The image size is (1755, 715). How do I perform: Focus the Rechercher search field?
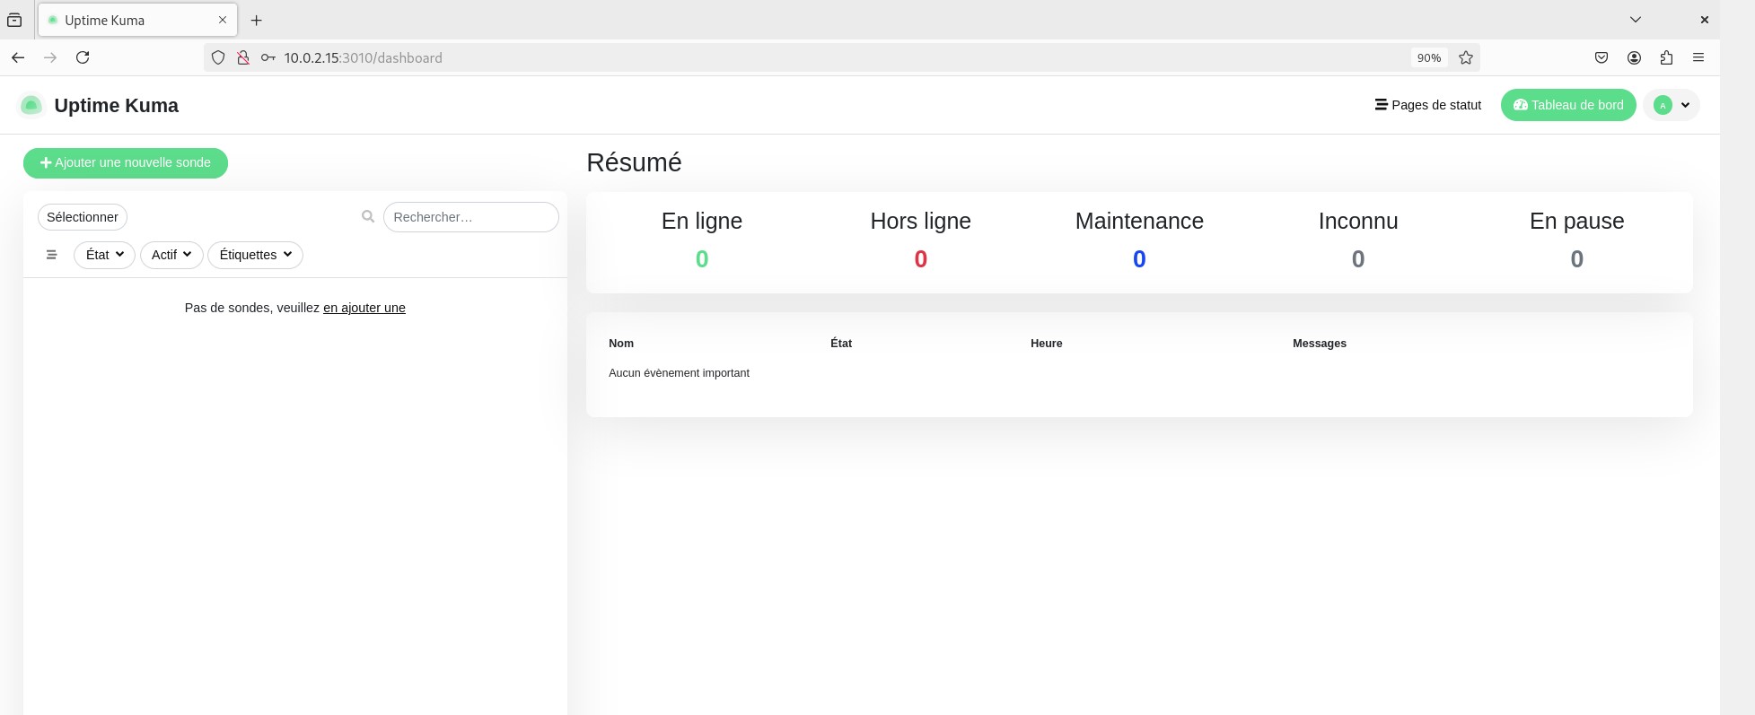[x=470, y=217]
